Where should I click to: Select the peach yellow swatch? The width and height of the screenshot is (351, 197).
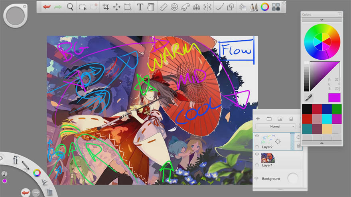pyautogui.click(x=327, y=129)
